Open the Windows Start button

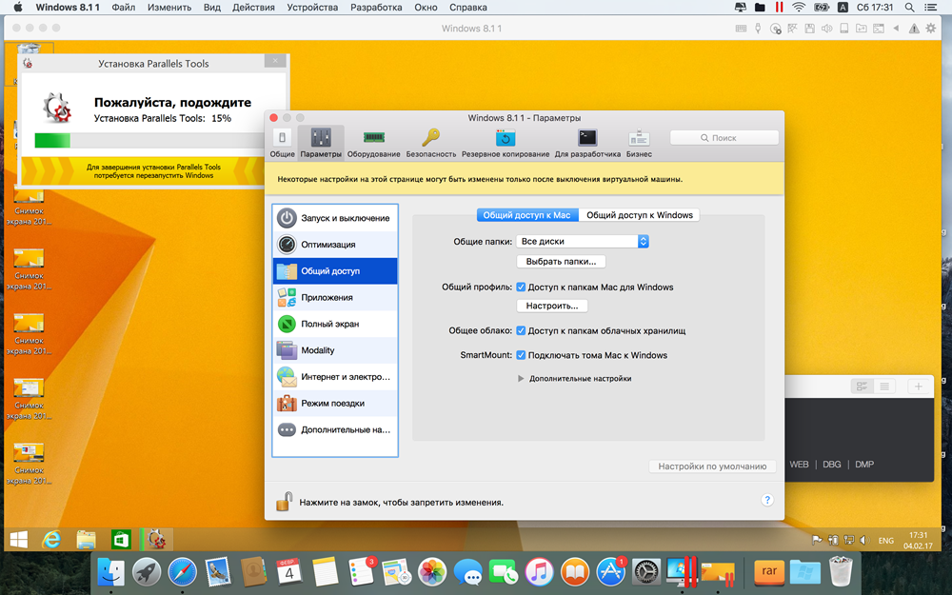pyautogui.click(x=19, y=539)
